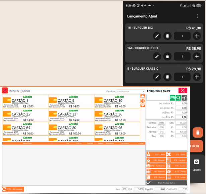Click the [F9] - Resumo button
The image size is (206, 194).
click(156, 177)
